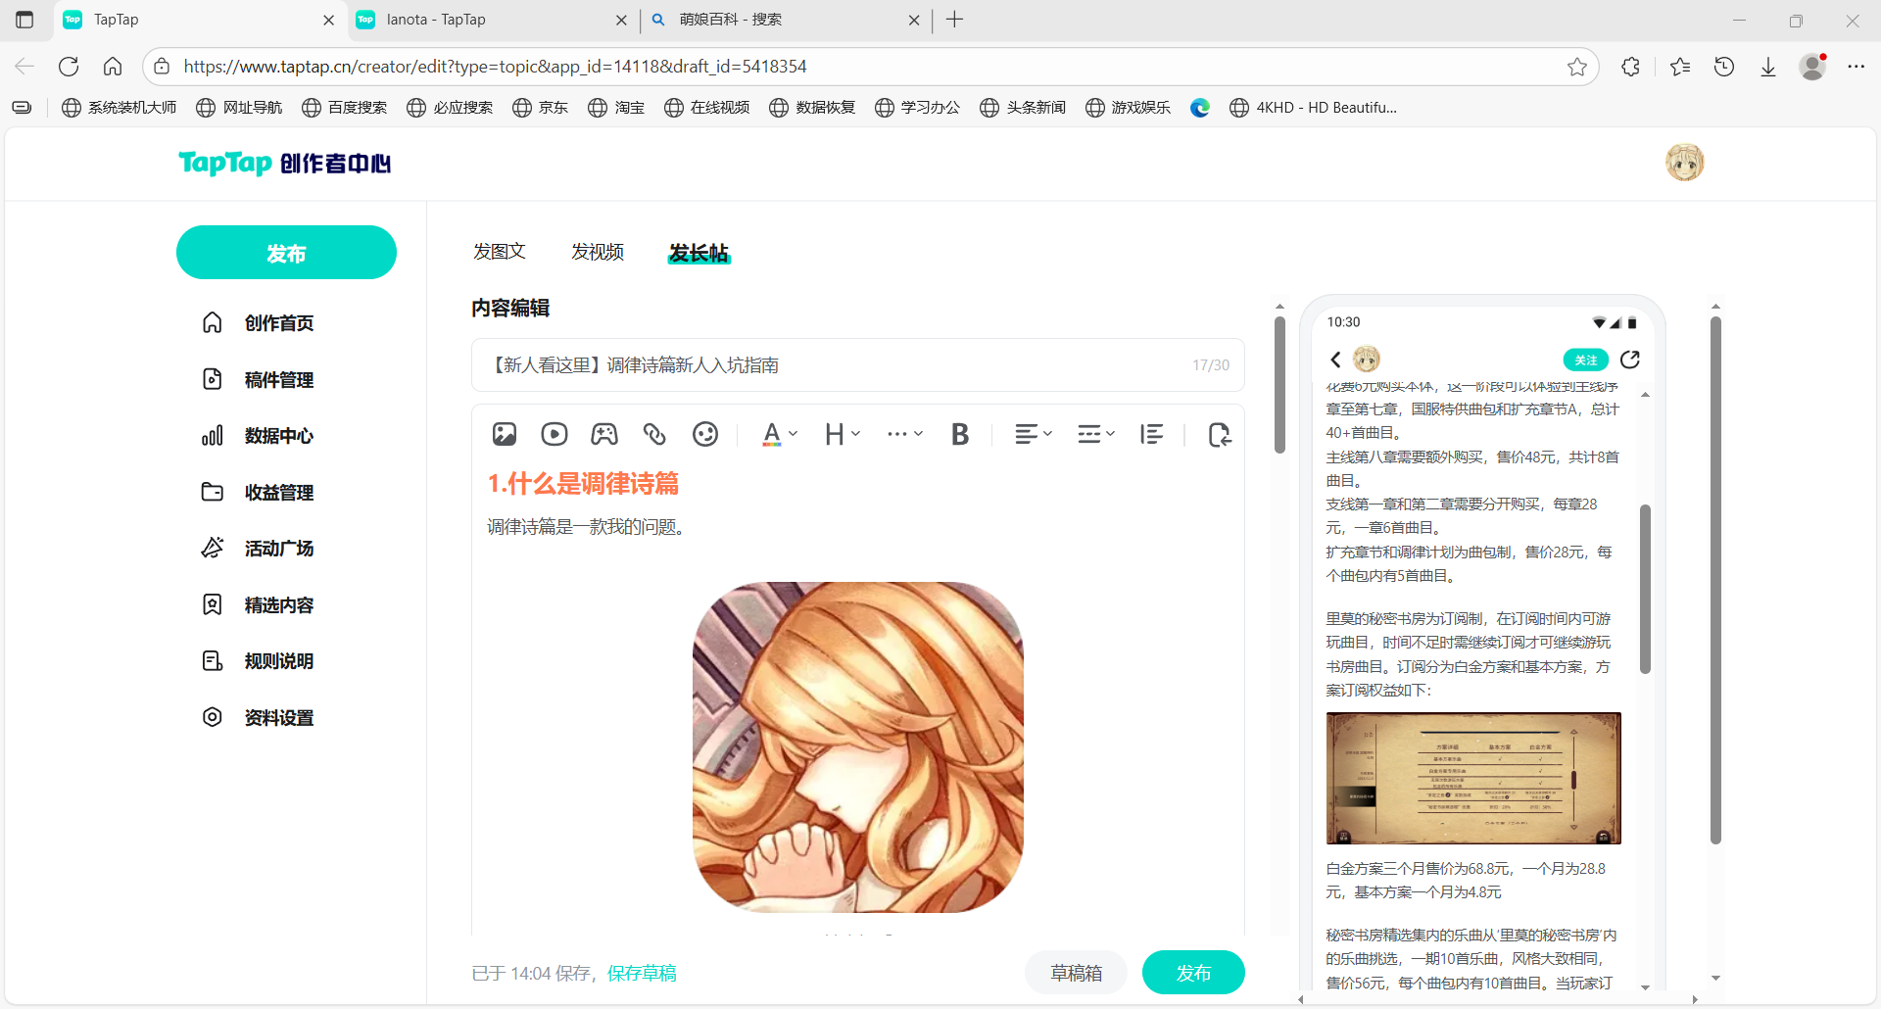This screenshot has width=1881, height=1009.
Task: Click the subscription table image in preview
Action: click(x=1473, y=779)
